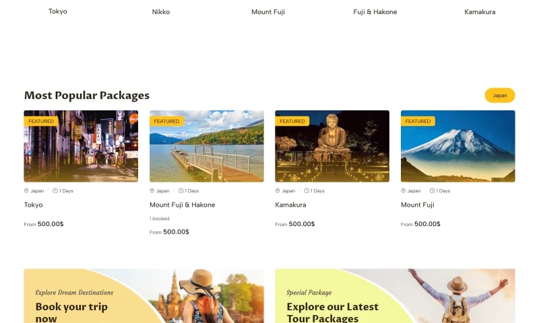Click the location pin icon under Mount Fuji card
This screenshot has width=539, height=323.
403,191
